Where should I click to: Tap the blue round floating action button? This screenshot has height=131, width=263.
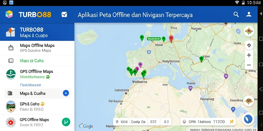coord(248,119)
